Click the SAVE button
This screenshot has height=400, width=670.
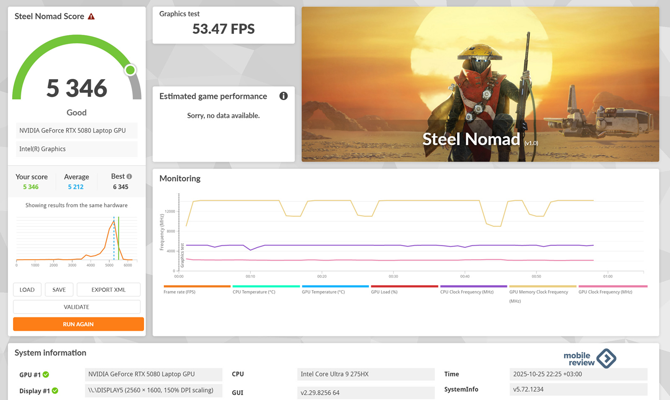click(59, 290)
